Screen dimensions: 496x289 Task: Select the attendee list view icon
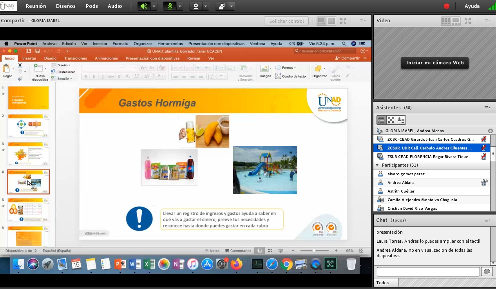(381, 120)
